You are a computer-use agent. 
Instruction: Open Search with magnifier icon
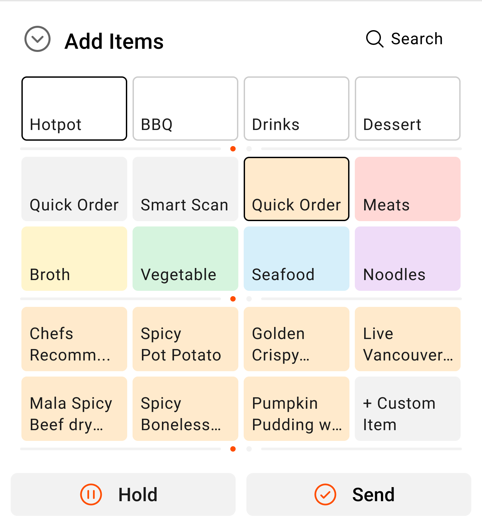(404, 39)
